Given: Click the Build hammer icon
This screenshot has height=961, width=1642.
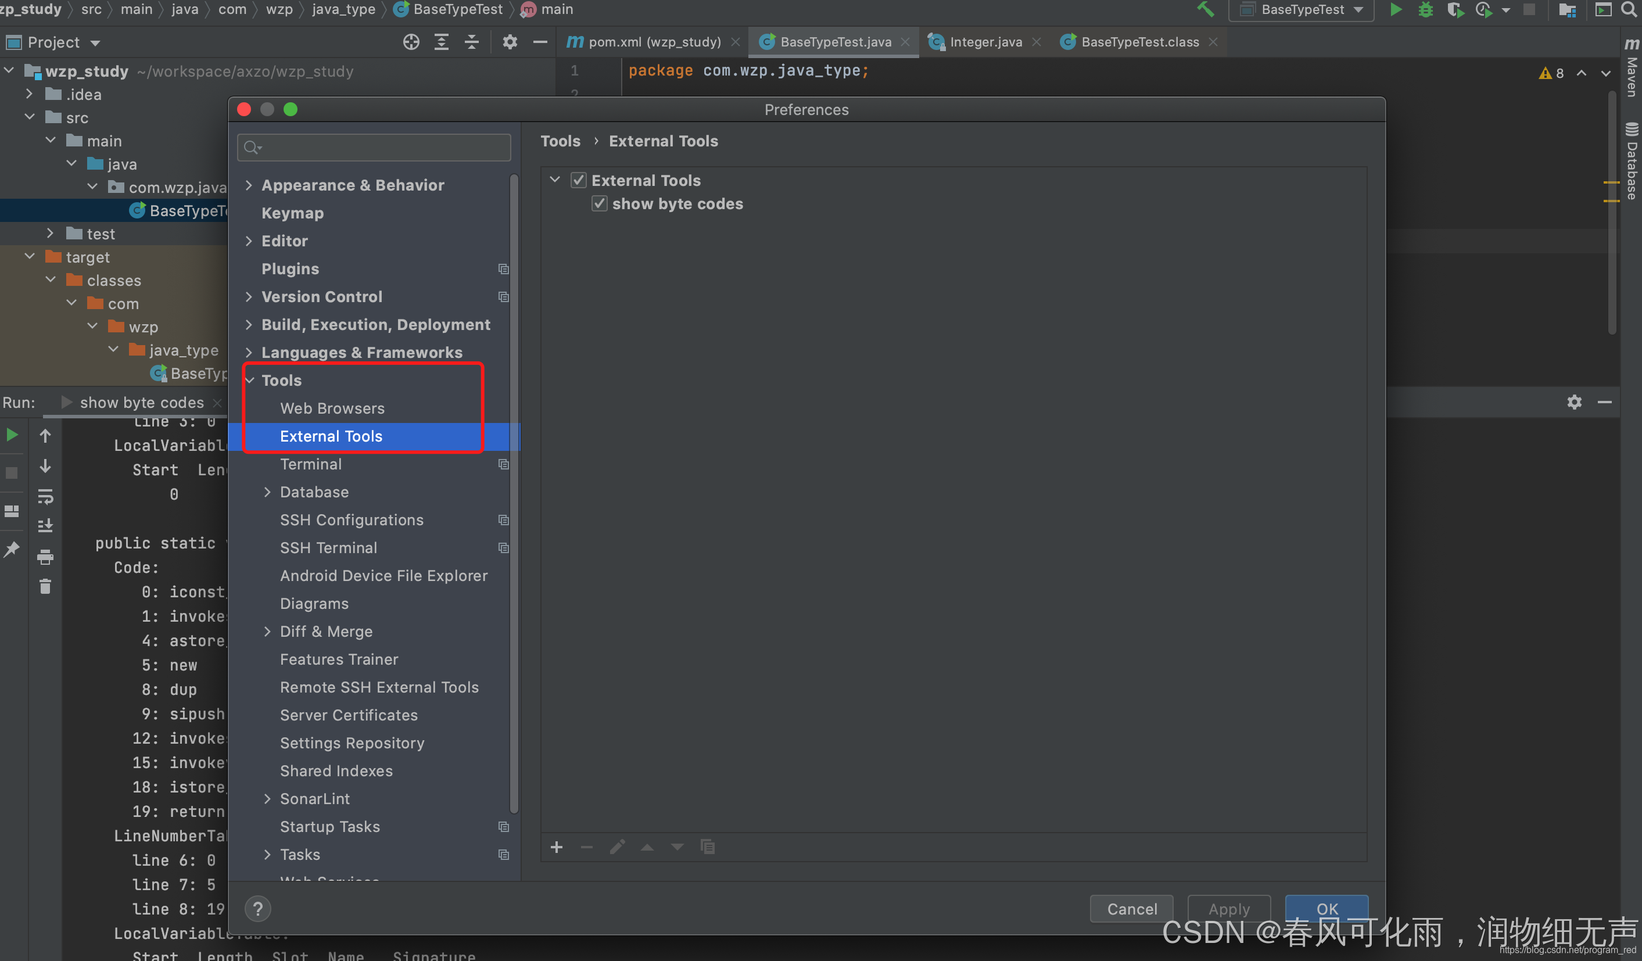Looking at the screenshot, I should point(1206,10).
